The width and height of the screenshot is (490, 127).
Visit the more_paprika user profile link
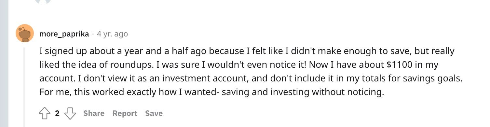click(64, 34)
